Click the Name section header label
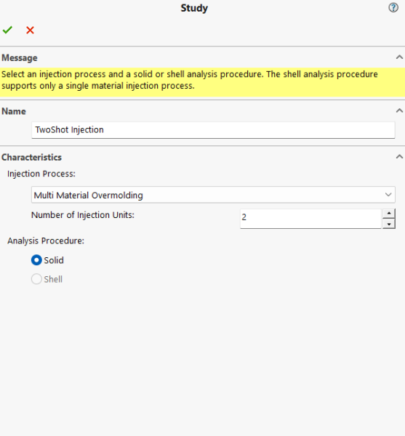 (14, 111)
